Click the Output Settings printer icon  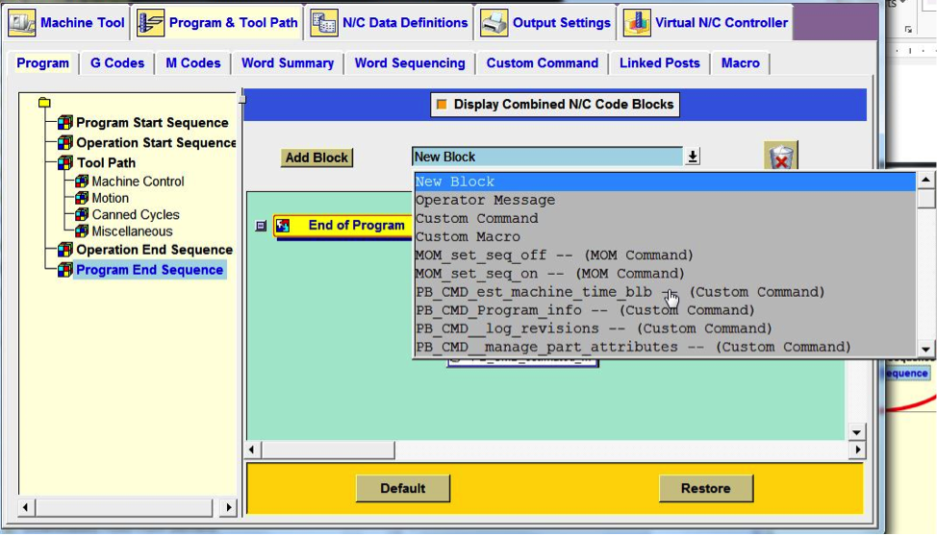tap(494, 23)
